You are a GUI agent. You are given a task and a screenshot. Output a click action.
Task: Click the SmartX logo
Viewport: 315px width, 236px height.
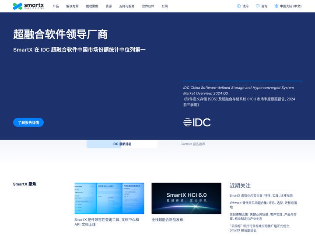point(28,6)
